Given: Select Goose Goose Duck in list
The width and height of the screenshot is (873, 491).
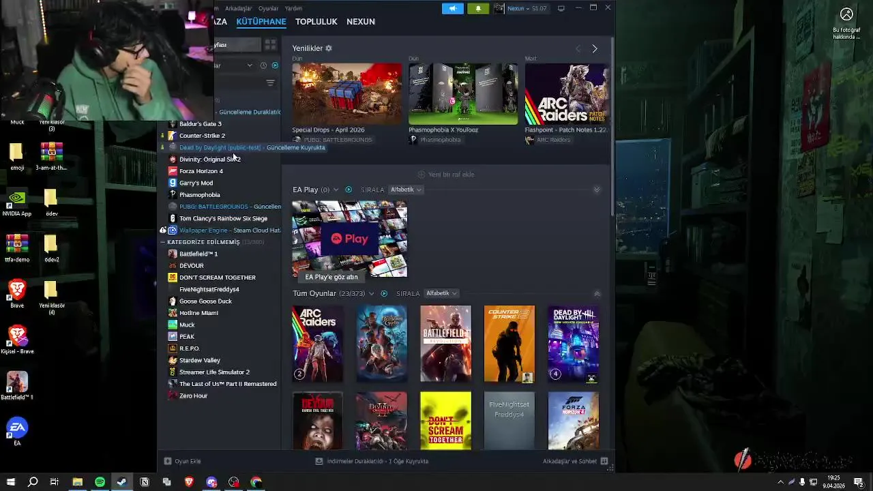Looking at the screenshot, I should 205,301.
